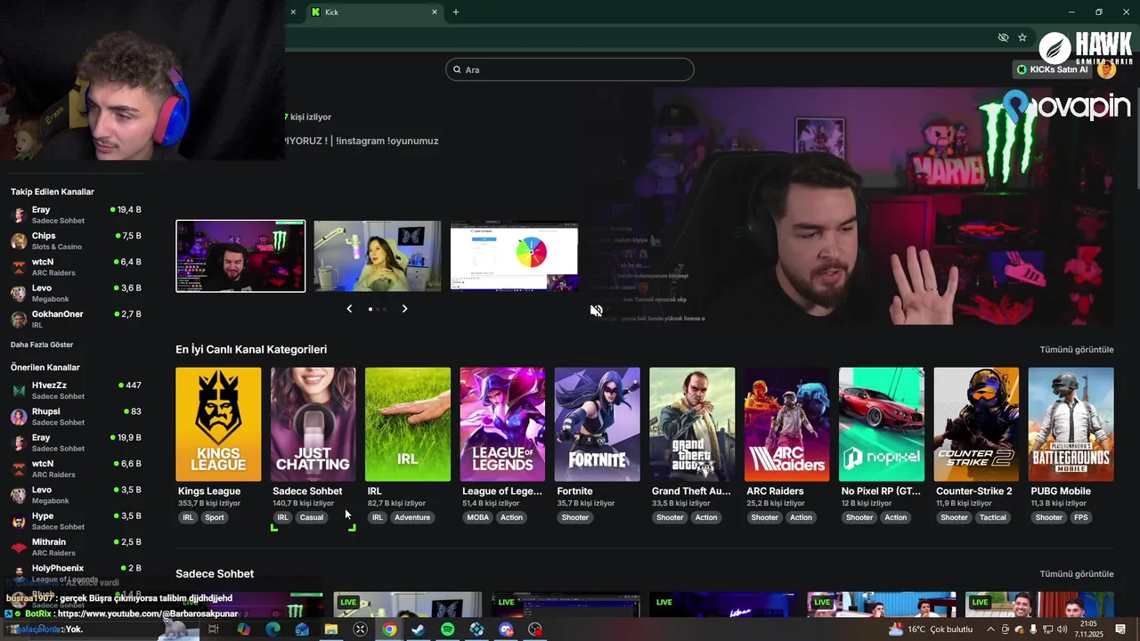Open Task View in taskbar
The width and height of the screenshot is (1140, 641).
(x=214, y=629)
